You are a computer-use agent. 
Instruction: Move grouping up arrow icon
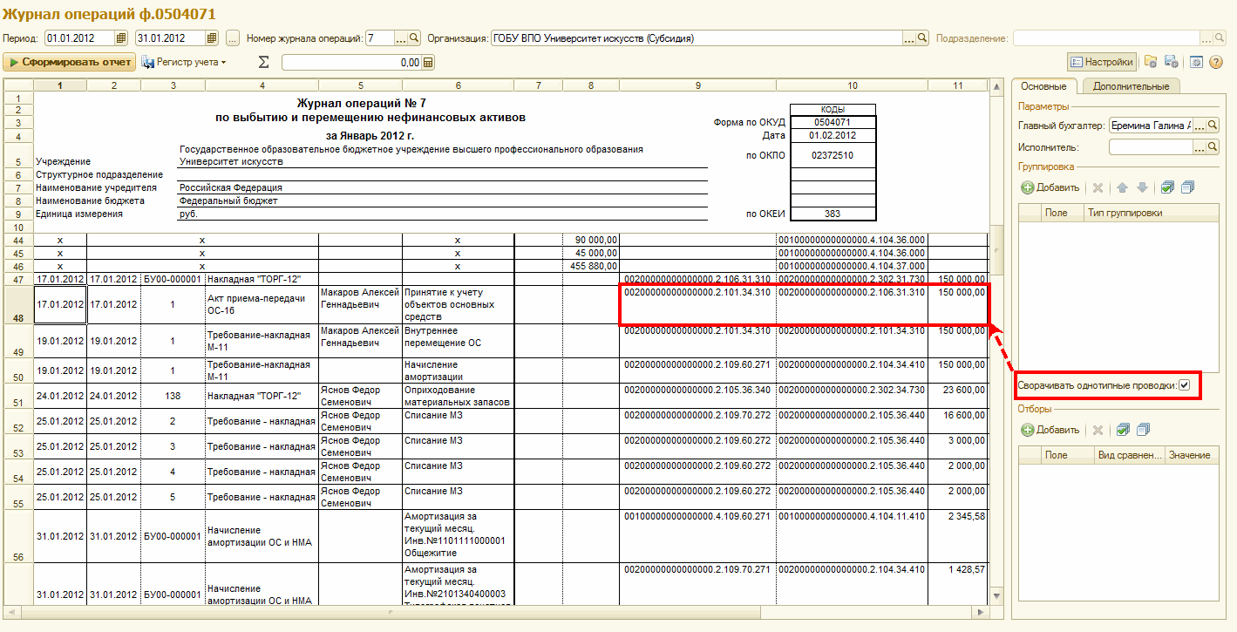point(1123,187)
